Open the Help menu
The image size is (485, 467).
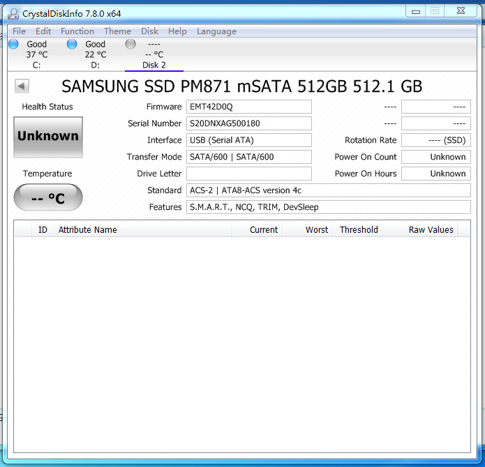(x=177, y=31)
